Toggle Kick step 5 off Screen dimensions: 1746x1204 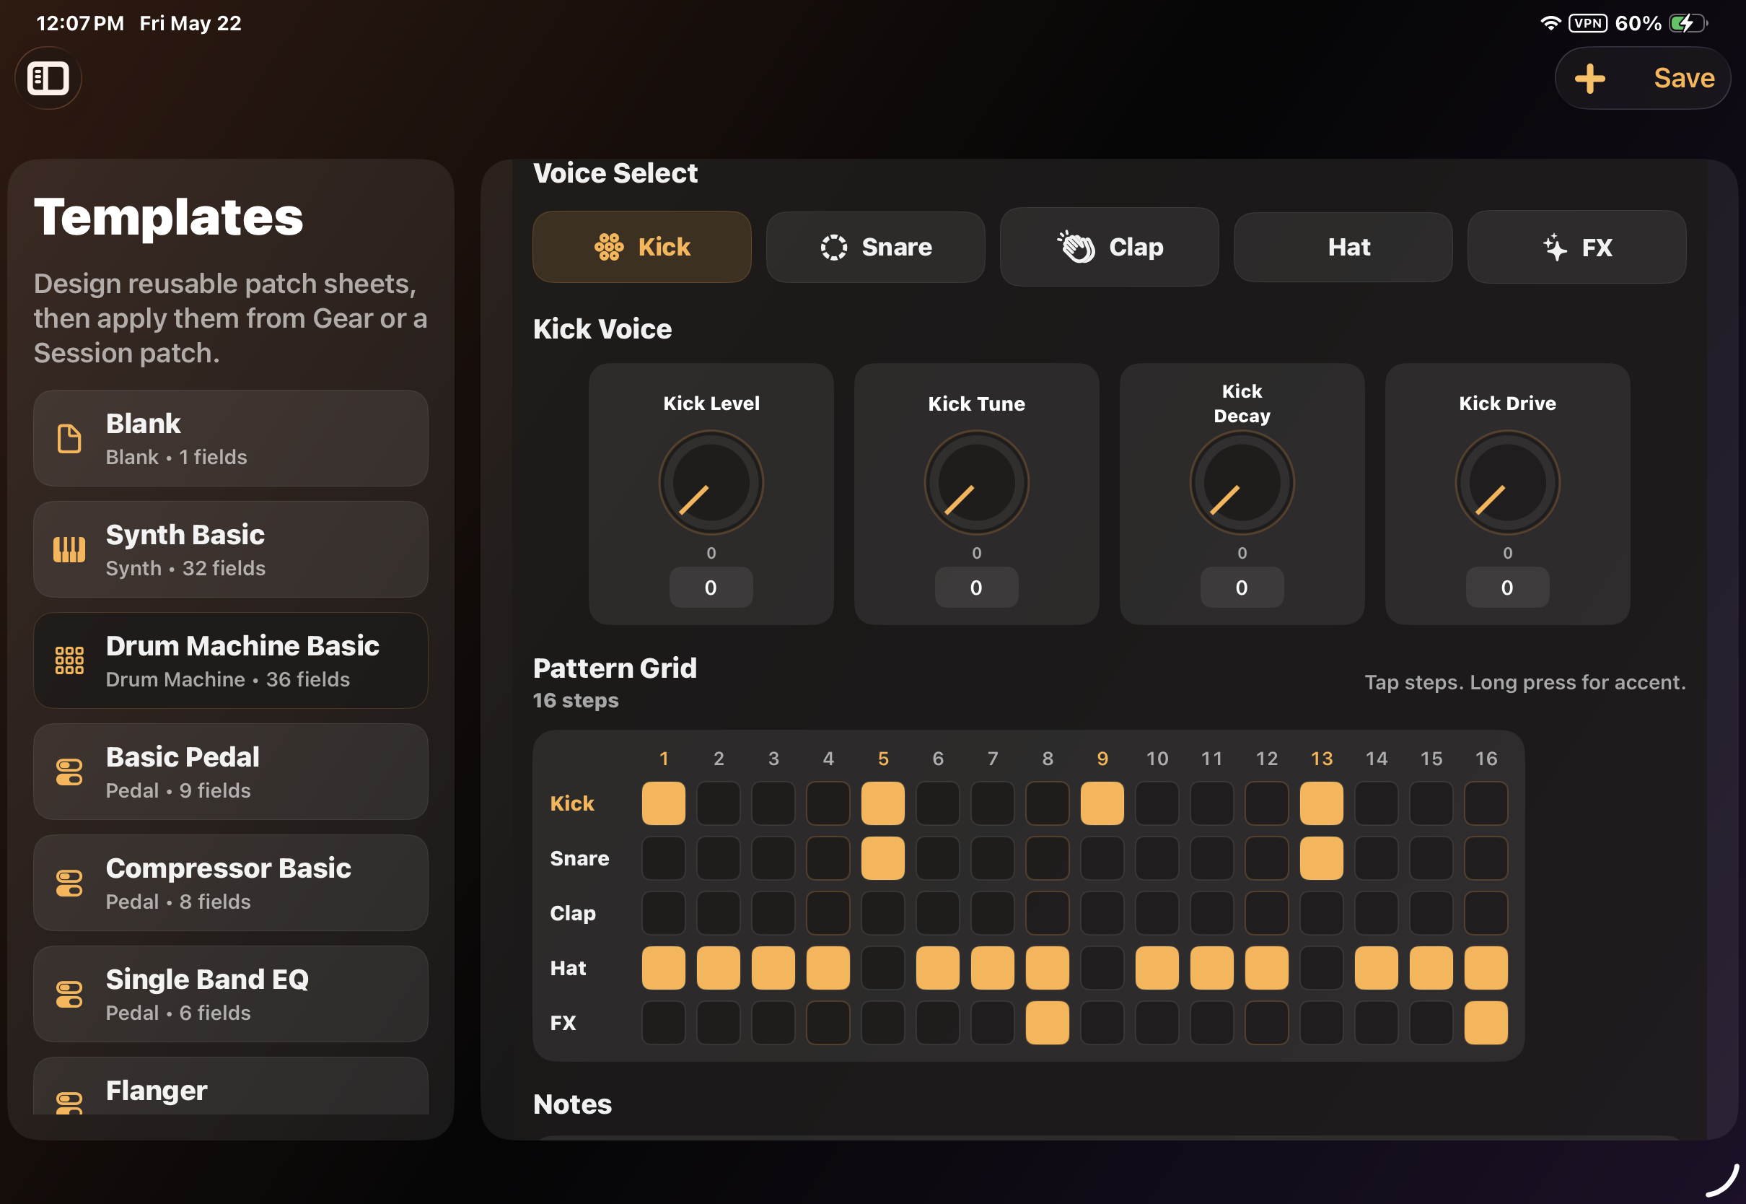click(x=883, y=803)
